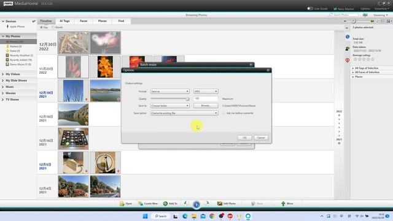Switch to the Find tab
The width and height of the screenshot is (393, 221).
[x=121, y=21]
